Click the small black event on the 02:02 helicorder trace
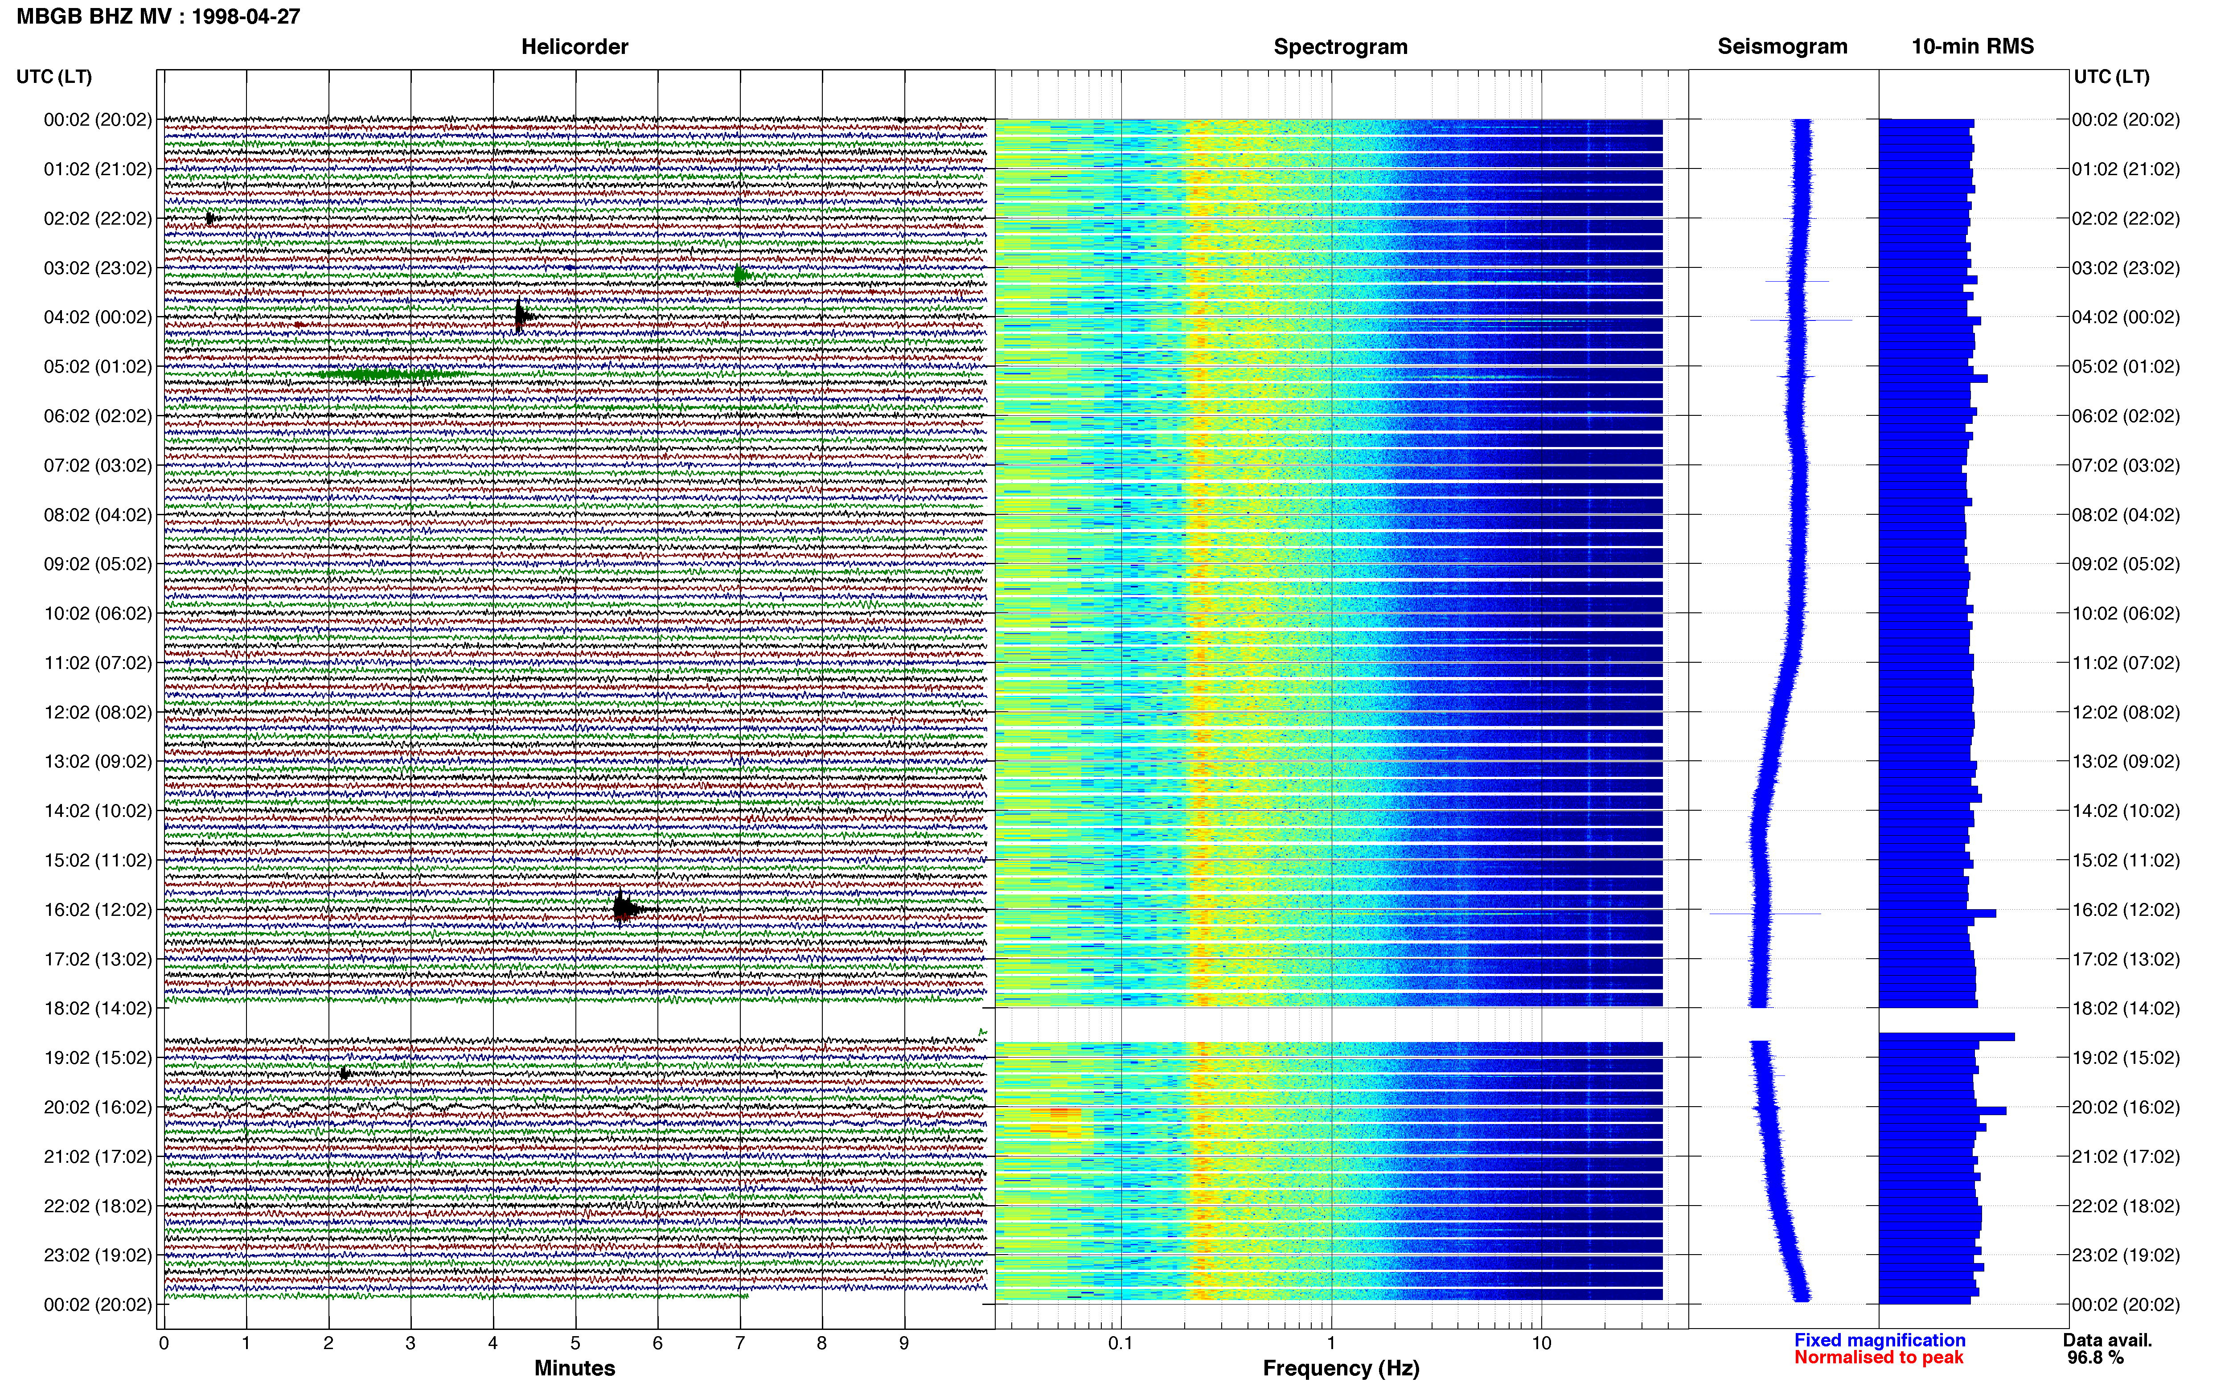The width and height of the screenshot is (2237, 1399). click(210, 218)
